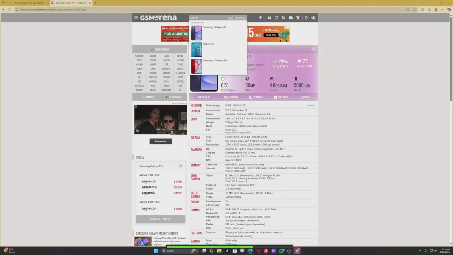Image resolution: width=453 pixels, height=255 pixels.
Task: Open Windows Start menu
Action: (156, 251)
